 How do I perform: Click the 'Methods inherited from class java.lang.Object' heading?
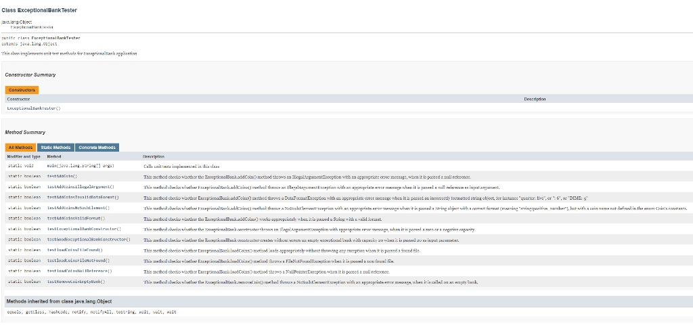(x=59, y=301)
